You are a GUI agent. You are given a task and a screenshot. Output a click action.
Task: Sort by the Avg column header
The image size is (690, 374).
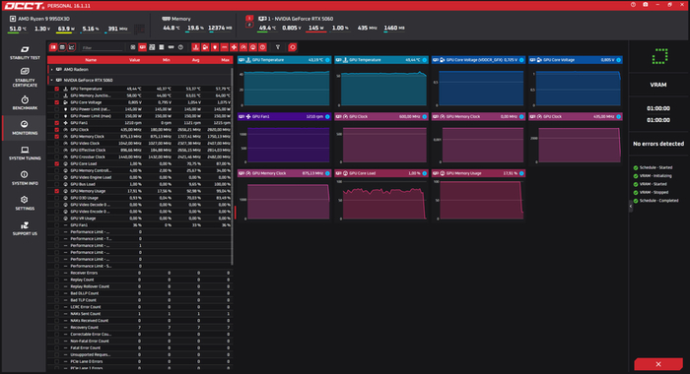tap(196, 60)
